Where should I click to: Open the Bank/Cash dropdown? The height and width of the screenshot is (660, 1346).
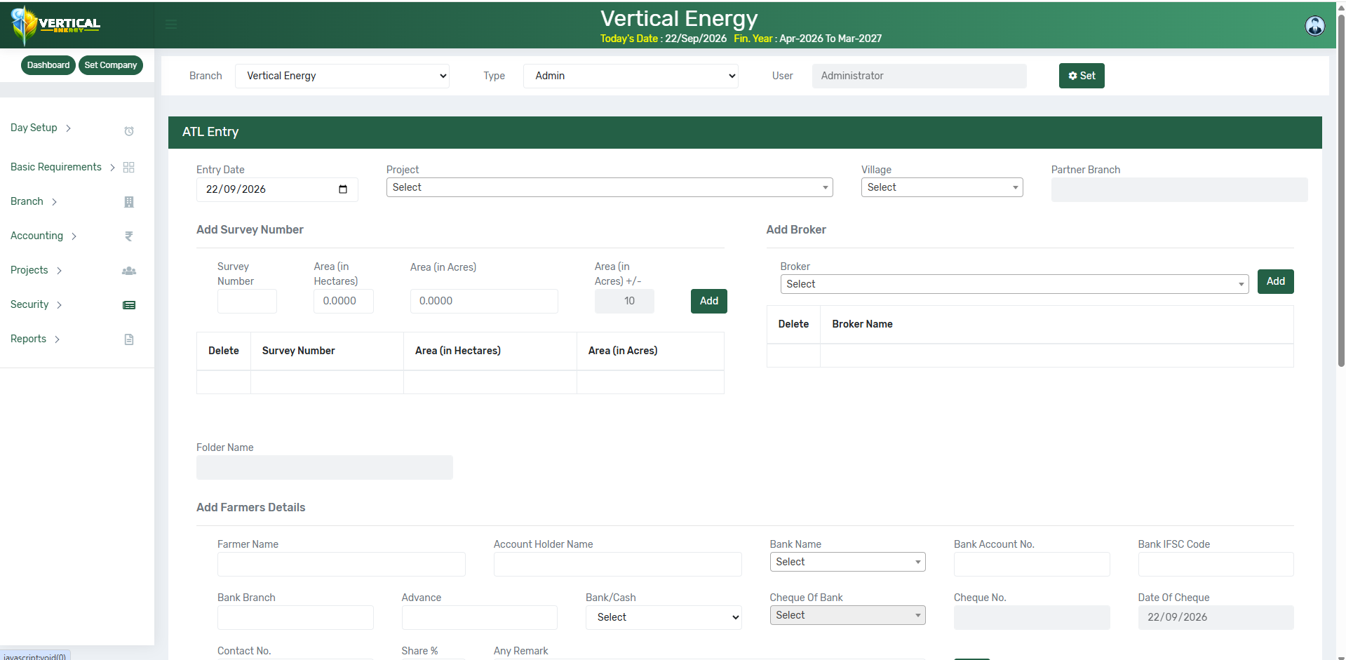(x=664, y=617)
